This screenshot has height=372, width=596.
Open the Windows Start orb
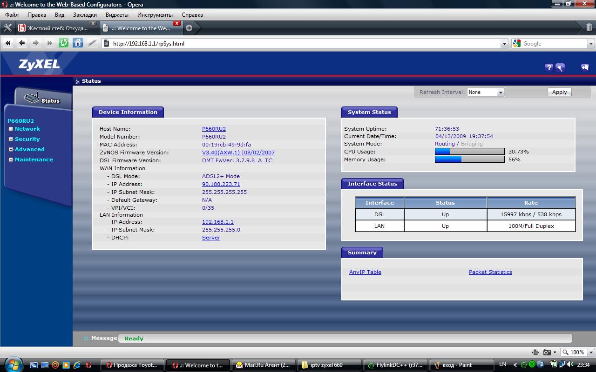[x=13, y=365]
